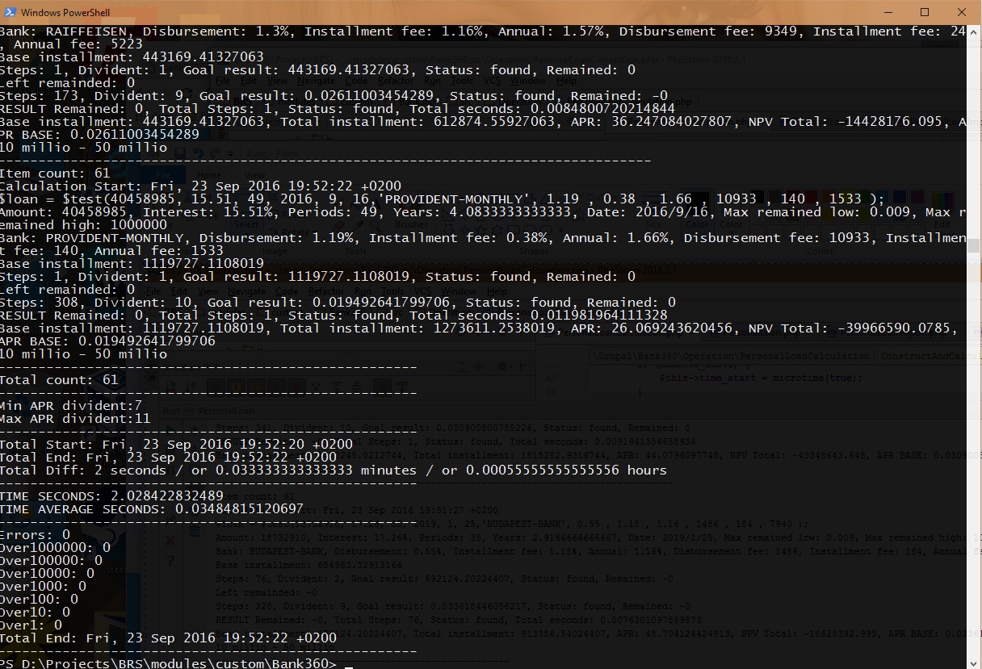Click the 'Over10: 0' line

[35, 613]
